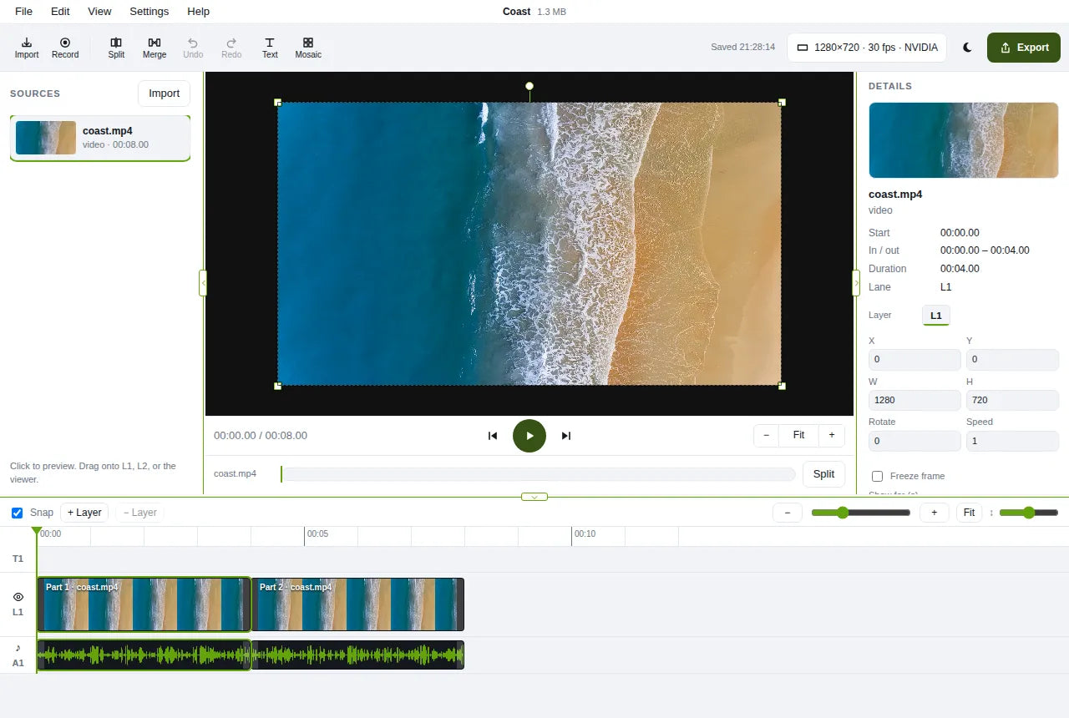
Task: Select the Mosaic tool
Action: click(308, 48)
